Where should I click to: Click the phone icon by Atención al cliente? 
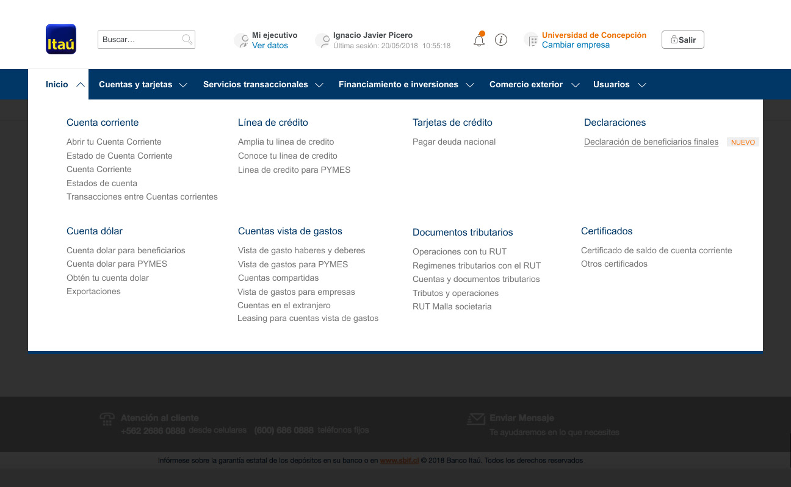[107, 419]
